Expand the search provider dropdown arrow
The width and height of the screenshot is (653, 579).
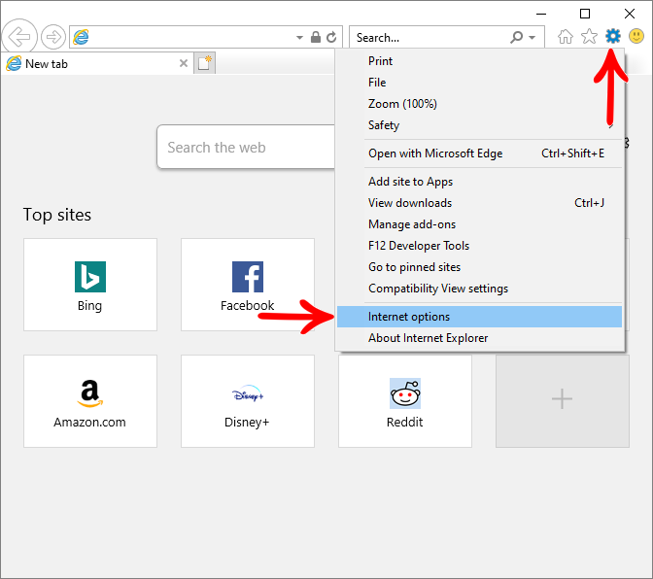pos(532,38)
